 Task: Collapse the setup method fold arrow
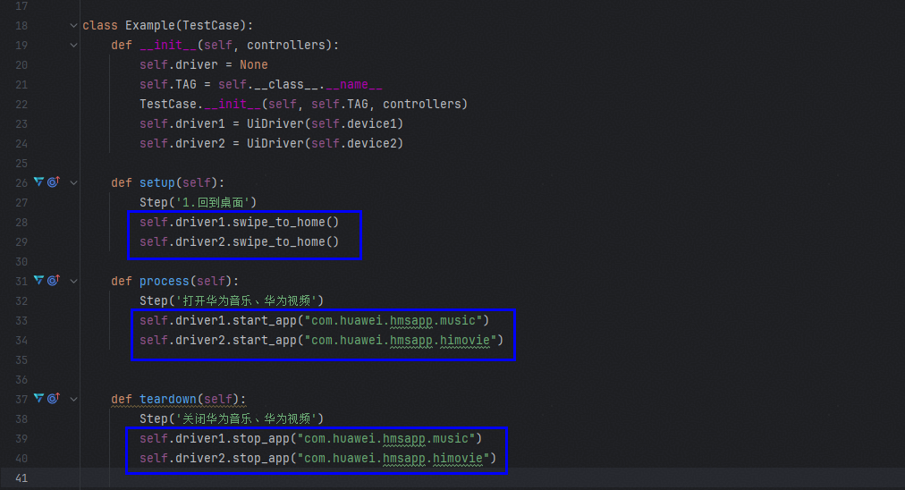click(x=73, y=183)
